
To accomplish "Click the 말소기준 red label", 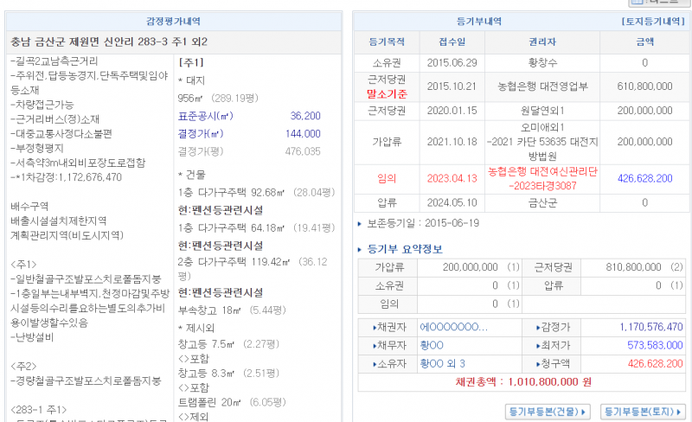I will coord(387,93).
